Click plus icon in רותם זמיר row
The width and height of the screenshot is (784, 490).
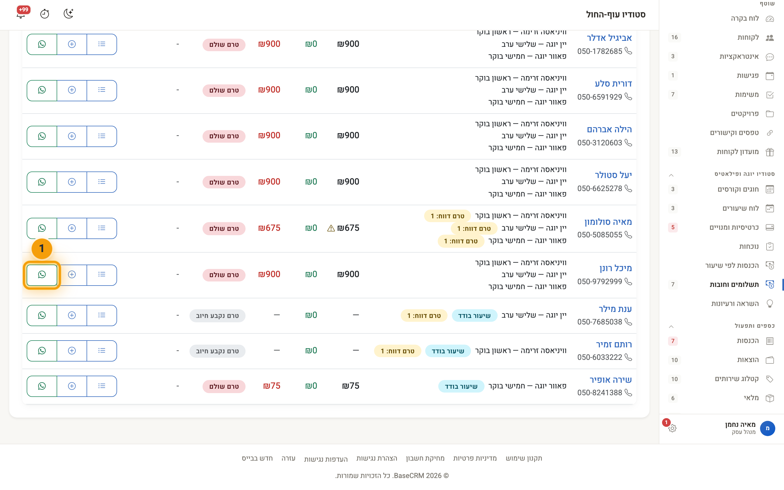point(72,351)
